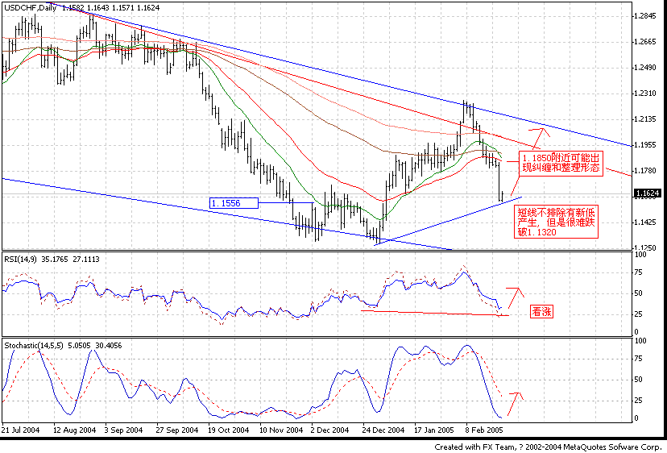
Task: Click price axis value 1.2310
Action: (645, 94)
